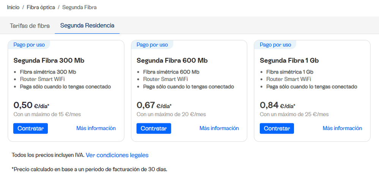Viewport: 379px width, 177px height.
Task: Click Contratar for Segunda Fibra 1 Gb
Action: [277, 128]
